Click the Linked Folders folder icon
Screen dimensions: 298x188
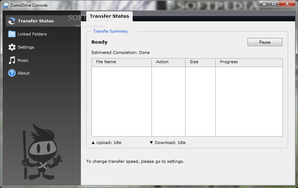click(x=12, y=34)
